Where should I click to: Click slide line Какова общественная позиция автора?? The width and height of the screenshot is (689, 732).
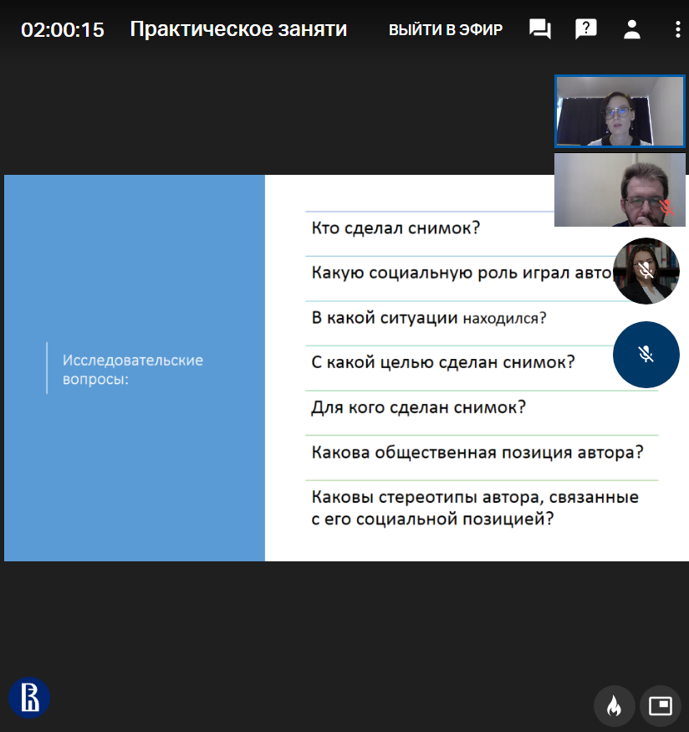[477, 453]
